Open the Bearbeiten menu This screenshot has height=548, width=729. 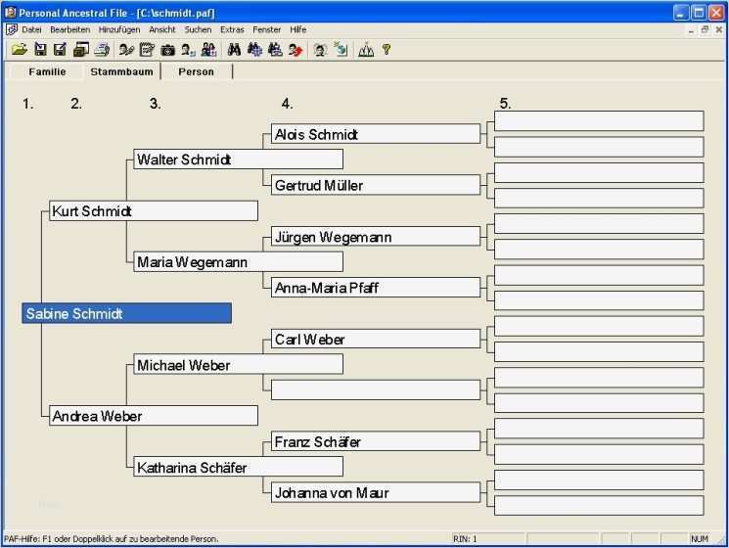70,29
